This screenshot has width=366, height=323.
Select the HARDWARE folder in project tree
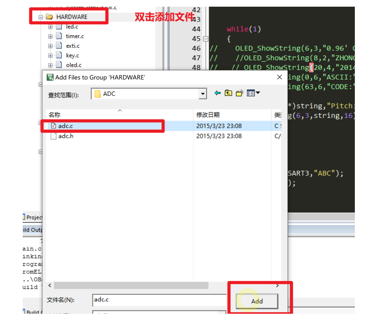[x=72, y=17]
